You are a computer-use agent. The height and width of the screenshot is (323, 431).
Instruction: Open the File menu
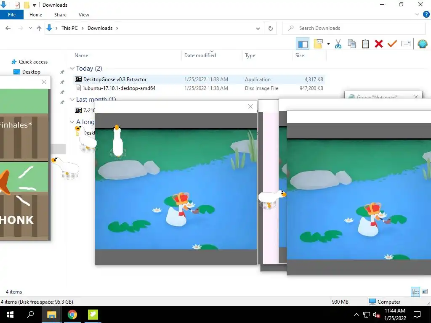click(x=12, y=15)
